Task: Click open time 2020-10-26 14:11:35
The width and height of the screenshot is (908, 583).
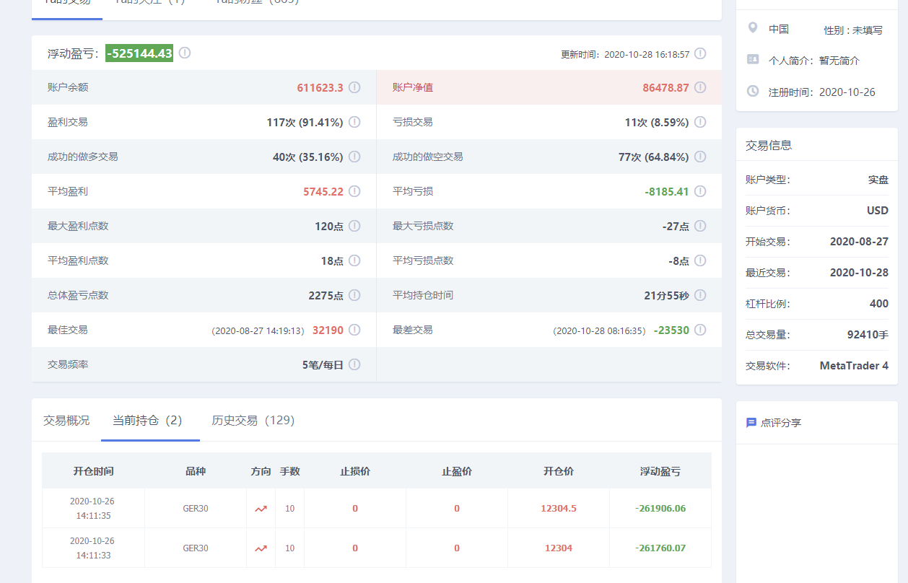Action: [92, 509]
